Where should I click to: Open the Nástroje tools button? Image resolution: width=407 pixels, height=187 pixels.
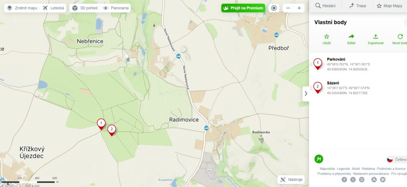pos(291,179)
